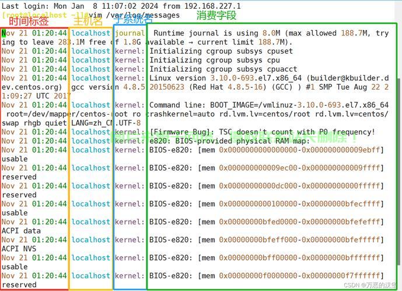Click '#1 SMP Tue Aug 22' text
The image size is (402, 291).
pyautogui.click(x=343, y=87)
